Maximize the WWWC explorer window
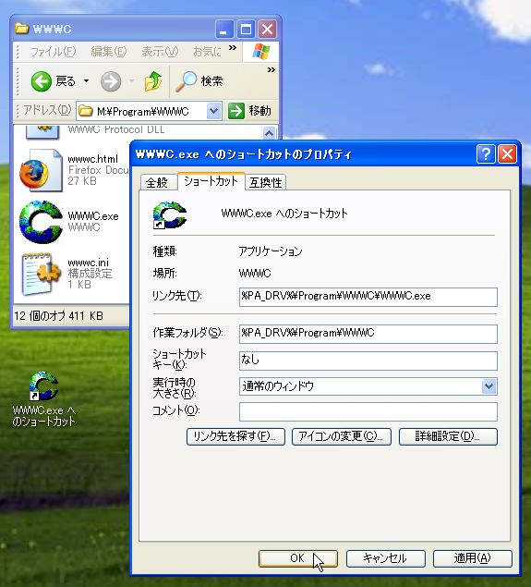The image size is (531, 587). click(x=246, y=30)
